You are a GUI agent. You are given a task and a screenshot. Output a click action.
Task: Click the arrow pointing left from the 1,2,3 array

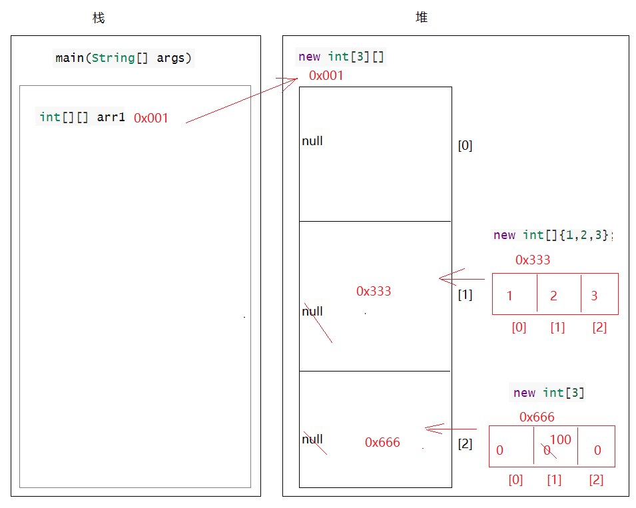pyautogui.click(x=461, y=278)
